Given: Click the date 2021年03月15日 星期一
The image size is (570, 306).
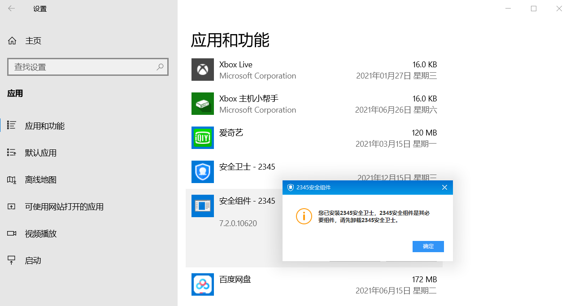Looking at the screenshot, I should tap(396, 144).
